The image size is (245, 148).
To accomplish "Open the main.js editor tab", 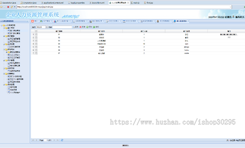I will (135, 3).
